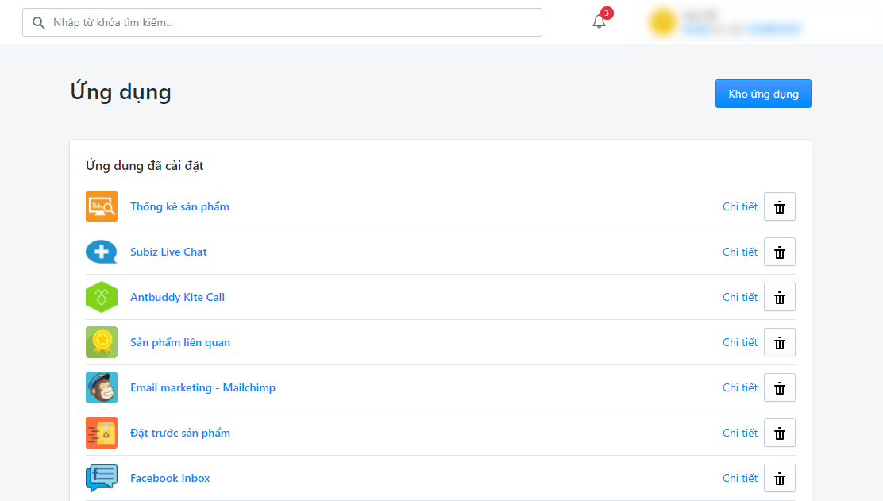This screenshot has height=501, width=883.
Task: Click the Sản phẩm liên quan badge icon
Action: (x=102, y=342)
